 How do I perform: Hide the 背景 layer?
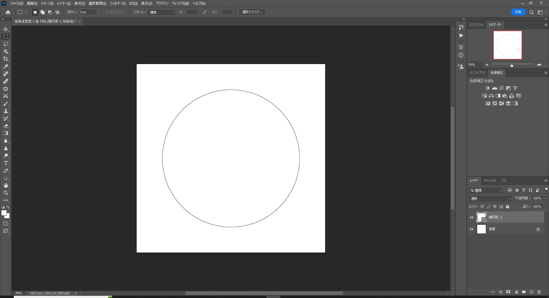(x=472, y=229)
